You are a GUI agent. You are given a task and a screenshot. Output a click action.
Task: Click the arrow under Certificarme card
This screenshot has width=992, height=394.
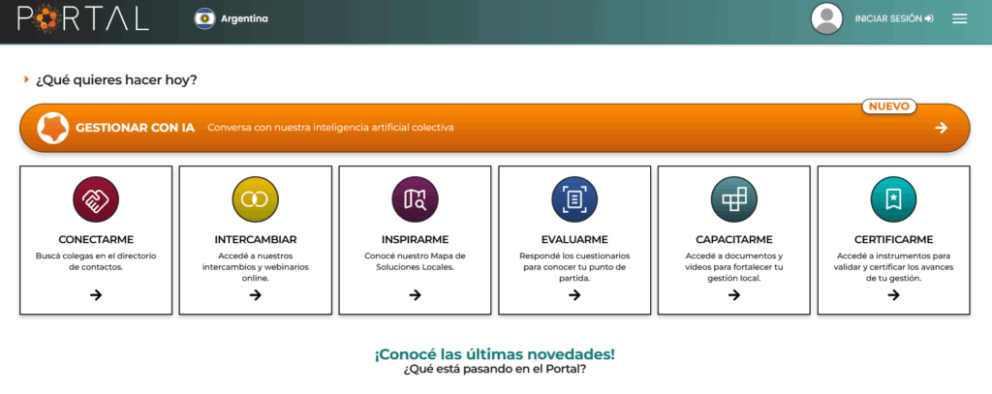point(893,295)
